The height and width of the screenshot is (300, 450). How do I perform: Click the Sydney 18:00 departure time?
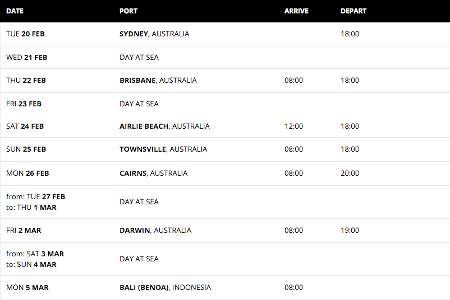click(x=350, y=34)
